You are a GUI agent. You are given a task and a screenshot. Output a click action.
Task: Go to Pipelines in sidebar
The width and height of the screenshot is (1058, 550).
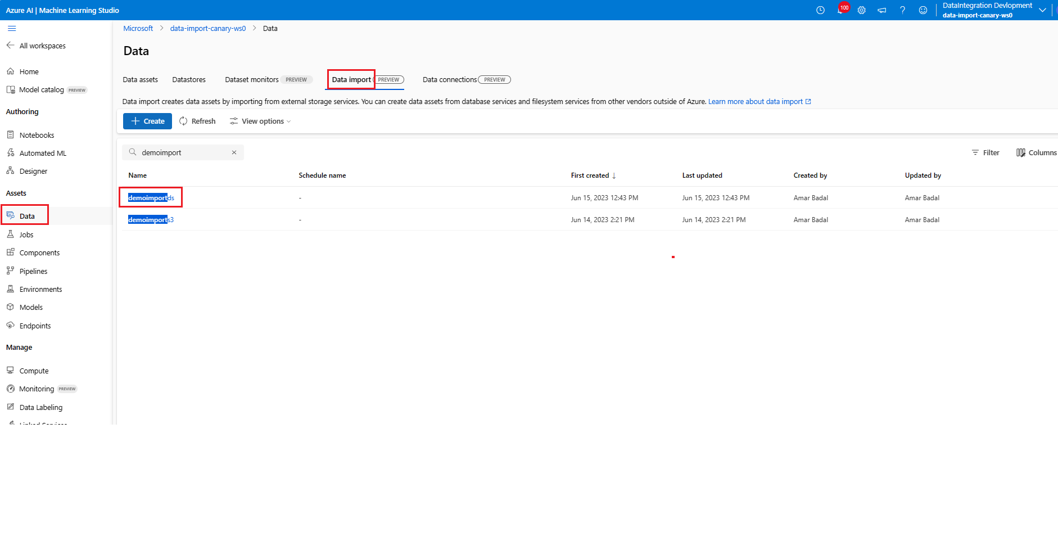pyautogui.click(x=33, y=271)
